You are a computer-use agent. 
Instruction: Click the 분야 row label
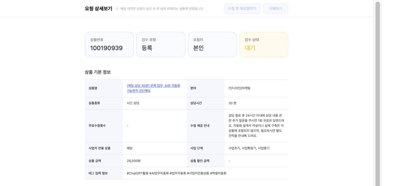pyautogui.click(x=193, y=88)
